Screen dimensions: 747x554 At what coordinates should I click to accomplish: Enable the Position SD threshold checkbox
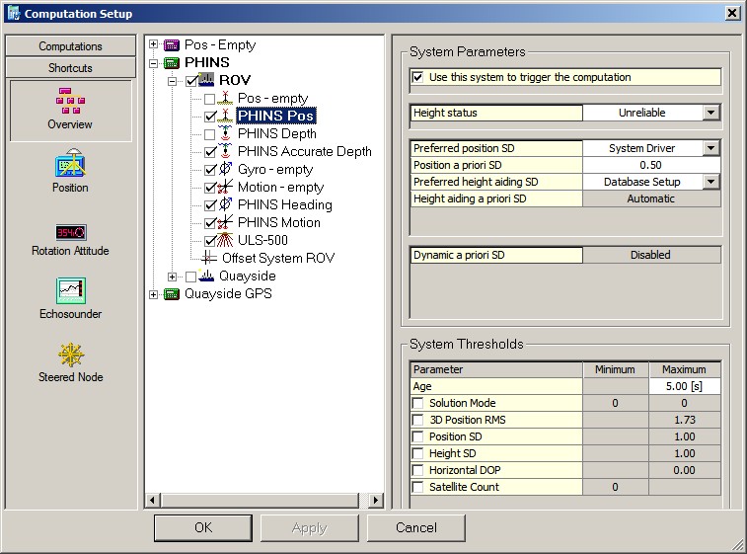(418, 437)
